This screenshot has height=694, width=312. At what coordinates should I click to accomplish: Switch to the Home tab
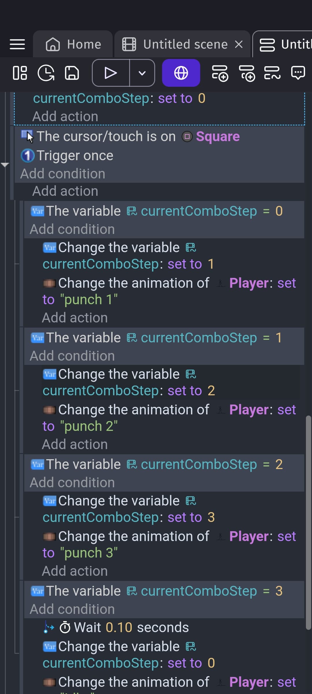coord(73,44)
